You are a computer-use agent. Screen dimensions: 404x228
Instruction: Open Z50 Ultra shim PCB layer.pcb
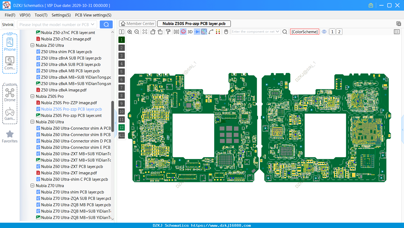67,52
